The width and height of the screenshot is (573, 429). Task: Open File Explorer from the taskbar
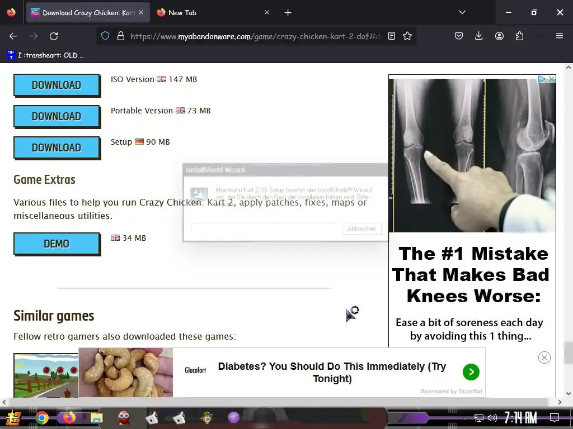(96, 418)
